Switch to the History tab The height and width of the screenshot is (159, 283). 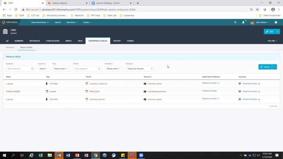click(117, 41)
